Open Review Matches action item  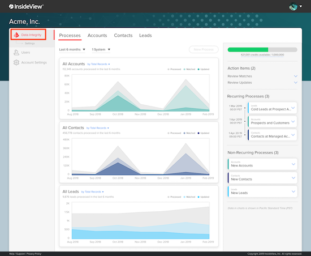(240, 76)
